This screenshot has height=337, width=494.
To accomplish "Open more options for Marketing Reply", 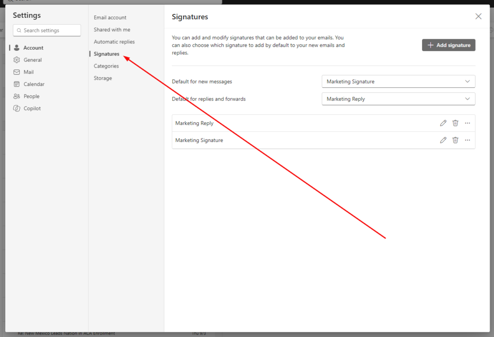I will click(467, 123).
